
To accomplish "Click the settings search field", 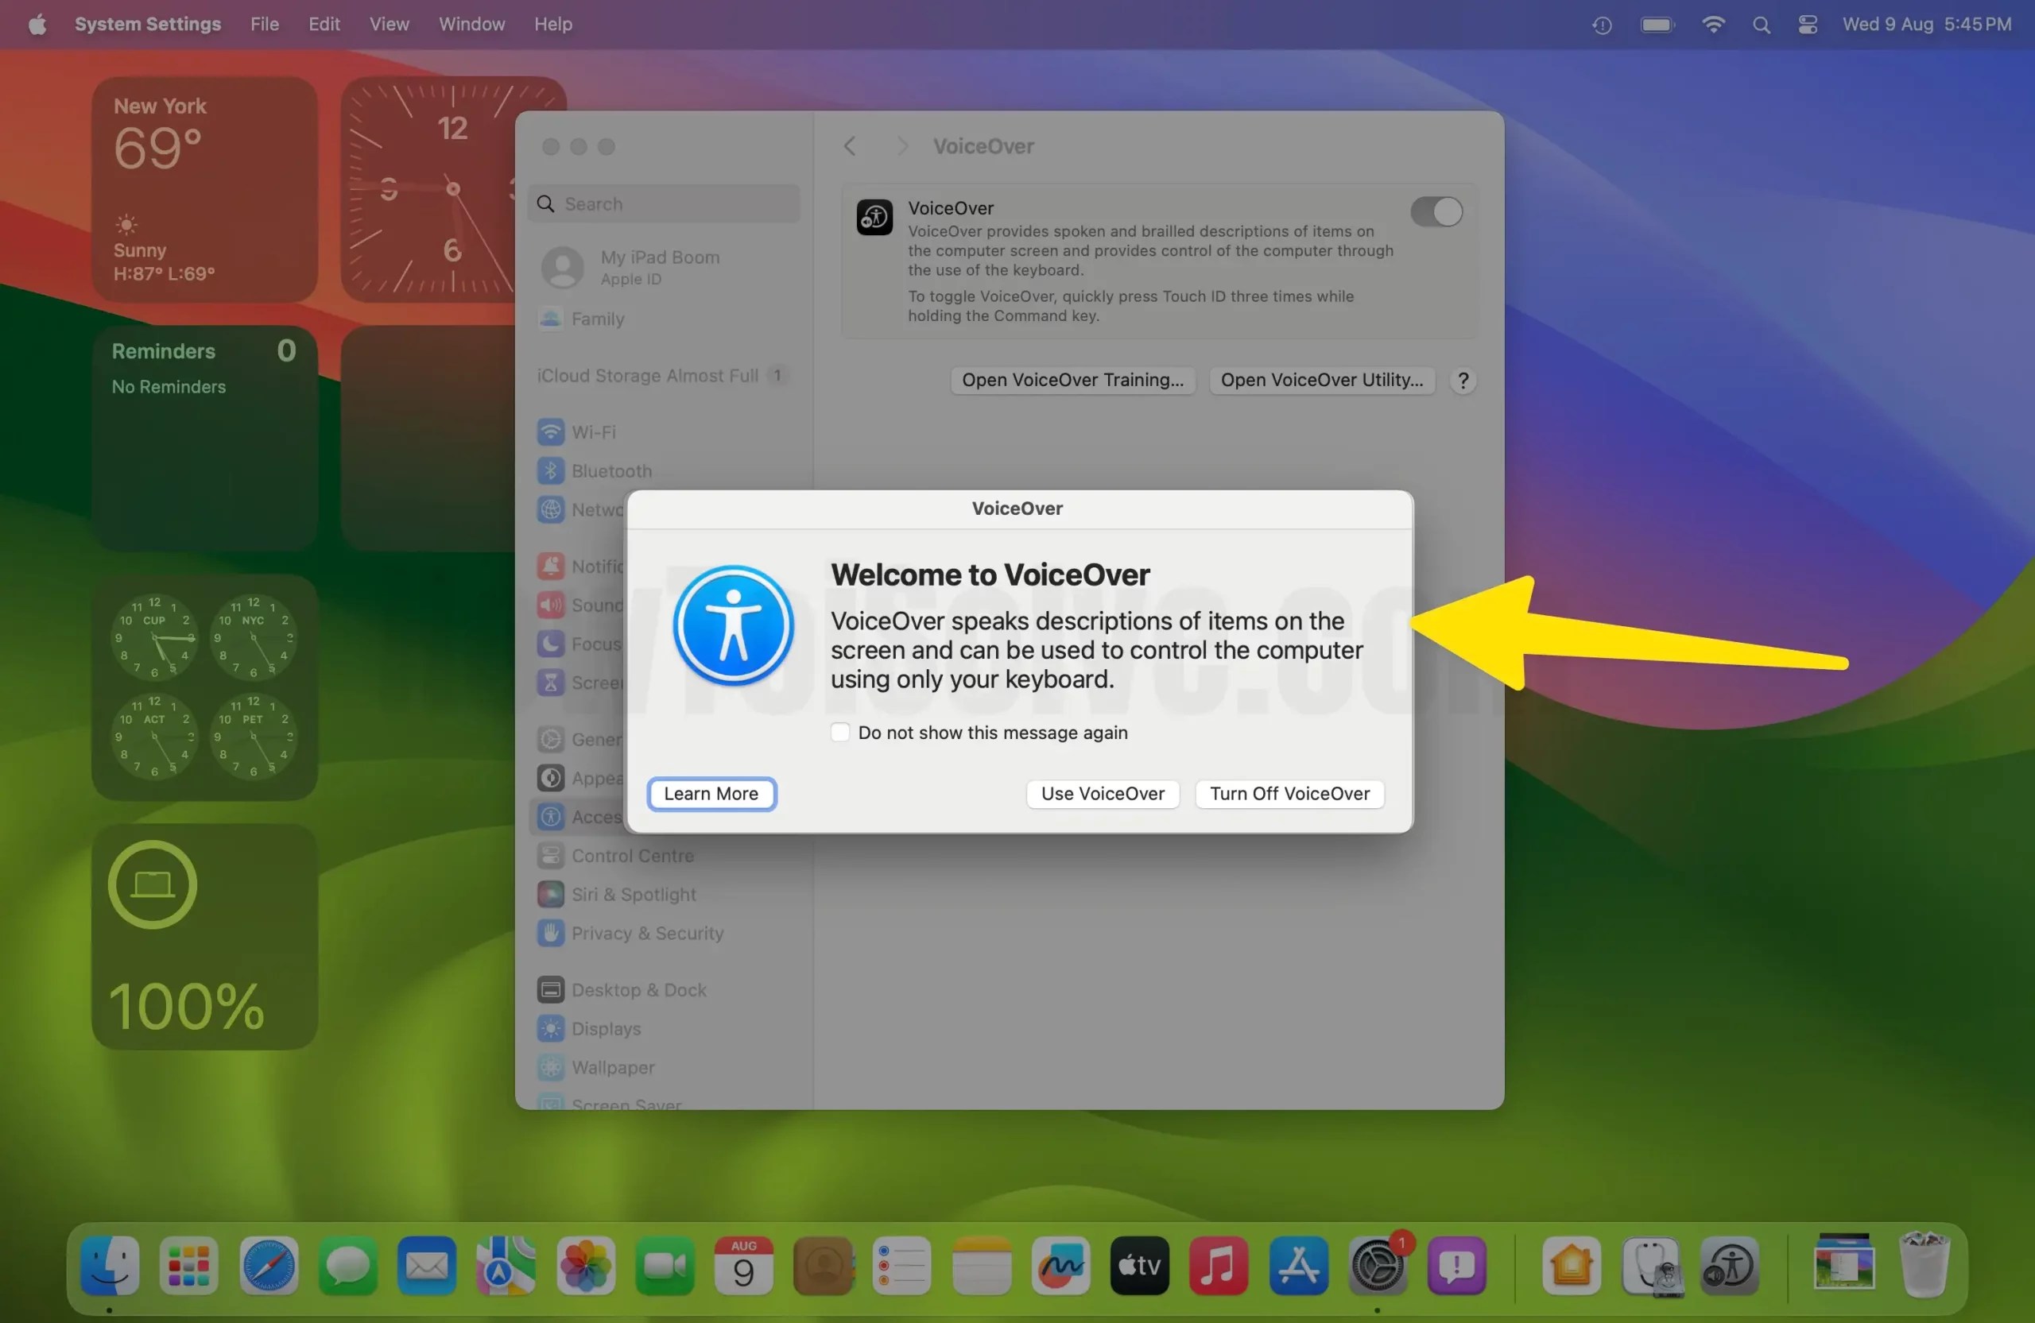I will (664, 203).
